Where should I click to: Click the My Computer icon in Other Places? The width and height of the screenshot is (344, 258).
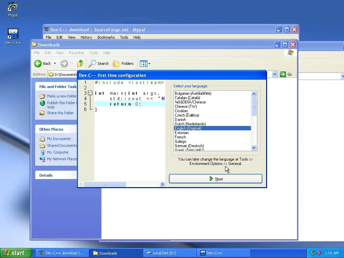[x=42, y=152]
